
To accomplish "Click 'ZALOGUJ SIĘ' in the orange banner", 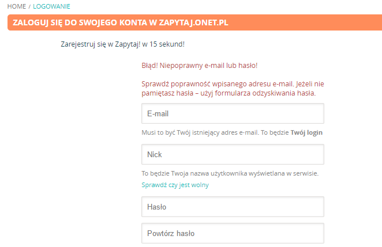I will click(x=37, y=22).
